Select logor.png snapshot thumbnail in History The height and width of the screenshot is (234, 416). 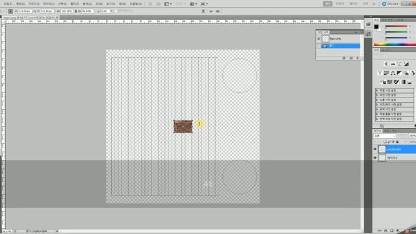click(x=325, y=39)
